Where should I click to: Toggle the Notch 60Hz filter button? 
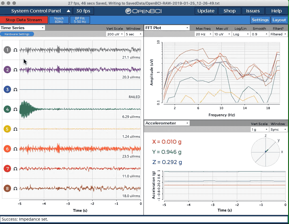pyautogui.click(x=59, y=20)
